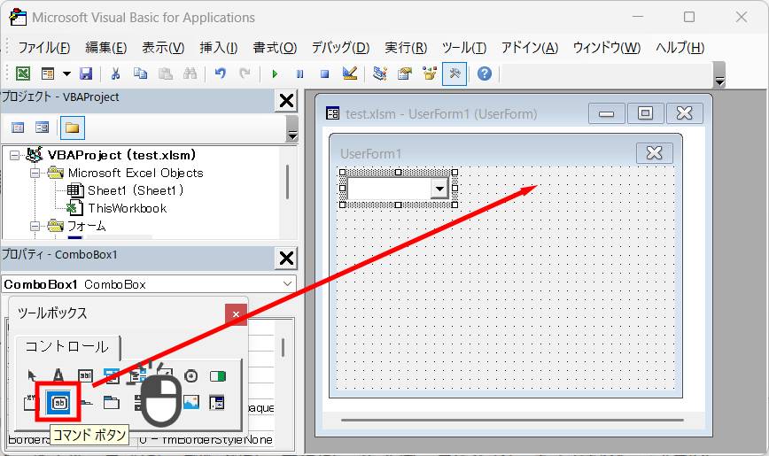Click the ComboBox dropdown arrow on UserForm1
This screenshot has height=456, width=769.
[x=439, y=189]
